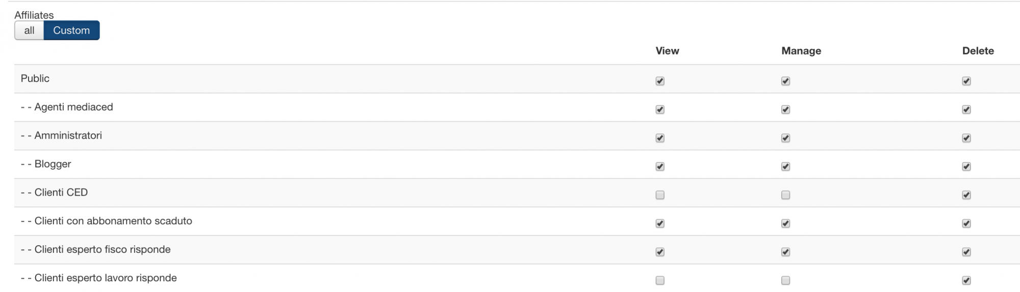This screenshot has width=1020, height=292.
Task: Disable Manage permission for Amministratori
Action: (x=785, y=138)
